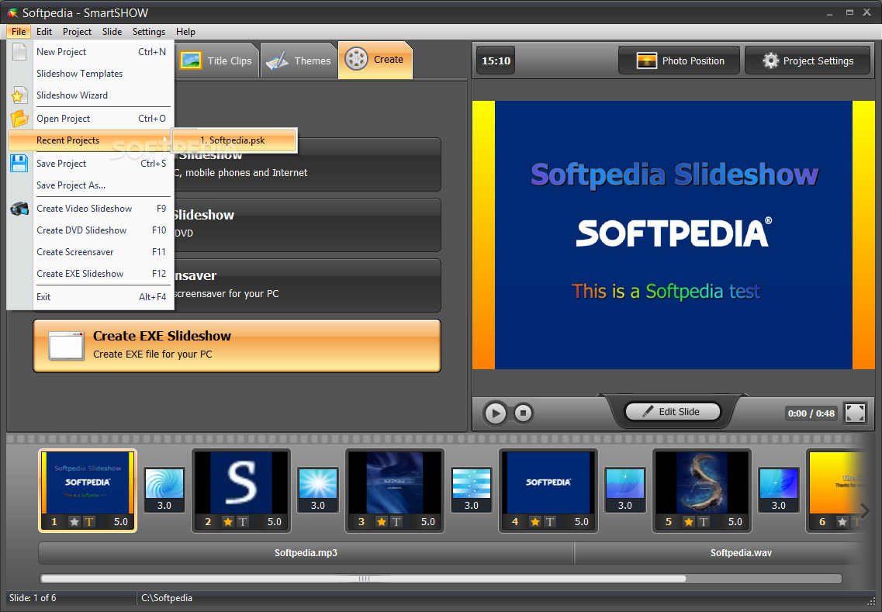Click the T text icon on slide 1
The height and width of the screenshot is (612, 882).
89,522
